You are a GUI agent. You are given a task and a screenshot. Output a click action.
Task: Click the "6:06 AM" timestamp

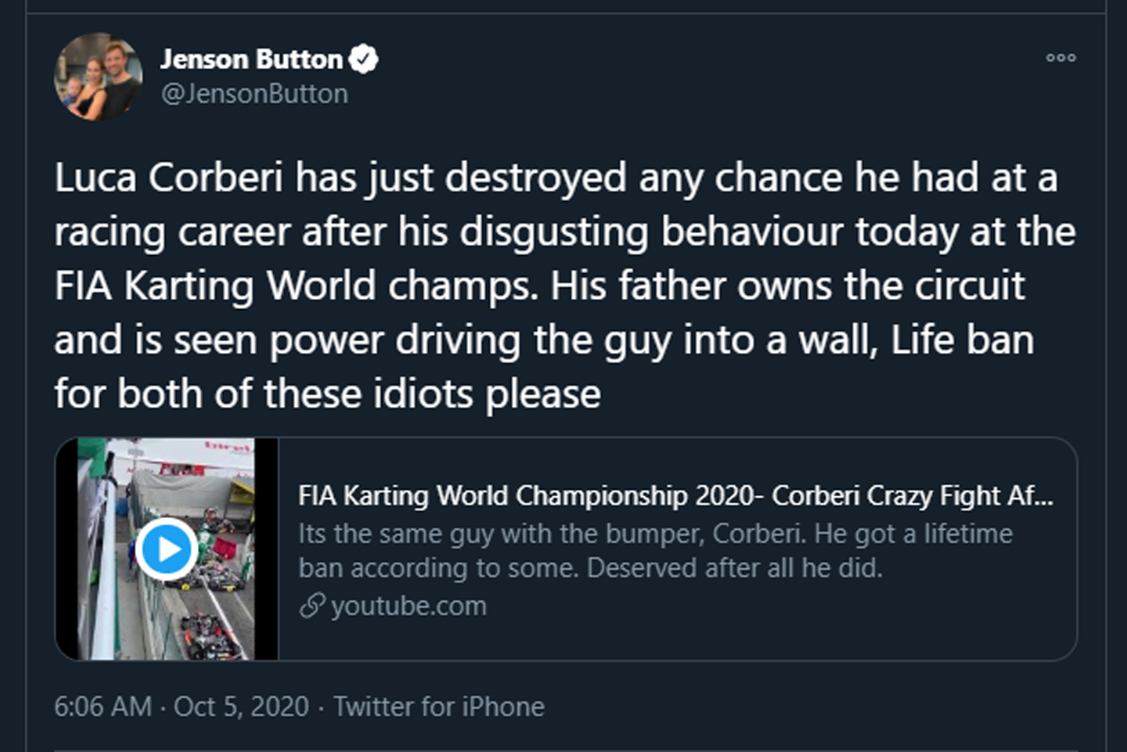coord(103,707)
